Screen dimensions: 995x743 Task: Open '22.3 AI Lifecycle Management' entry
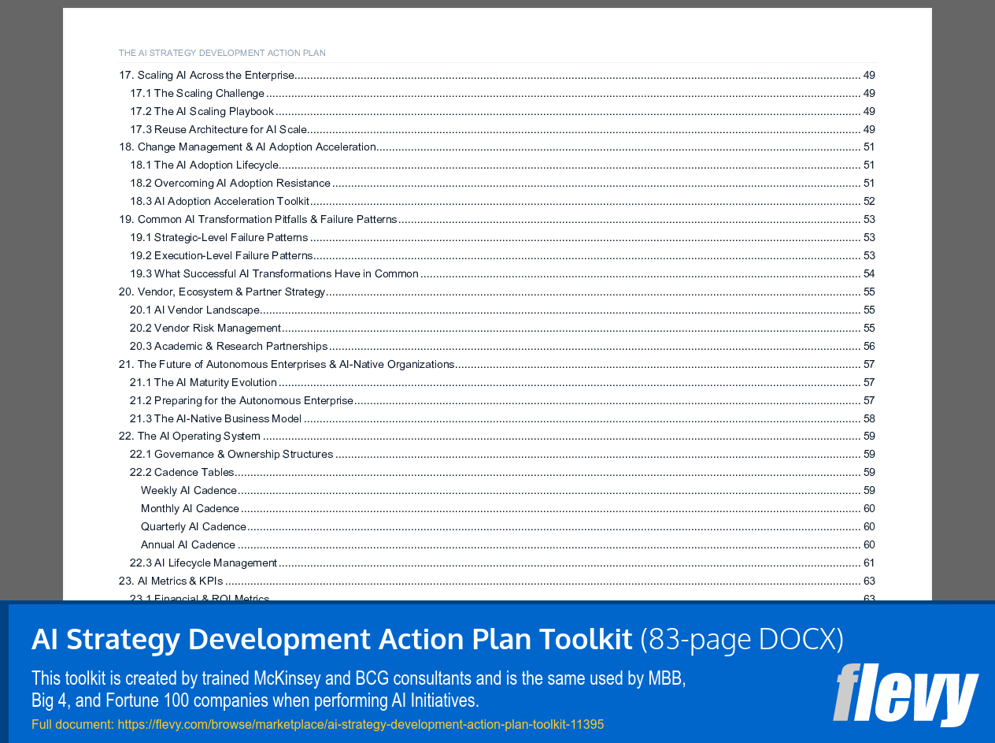[203, 563]
